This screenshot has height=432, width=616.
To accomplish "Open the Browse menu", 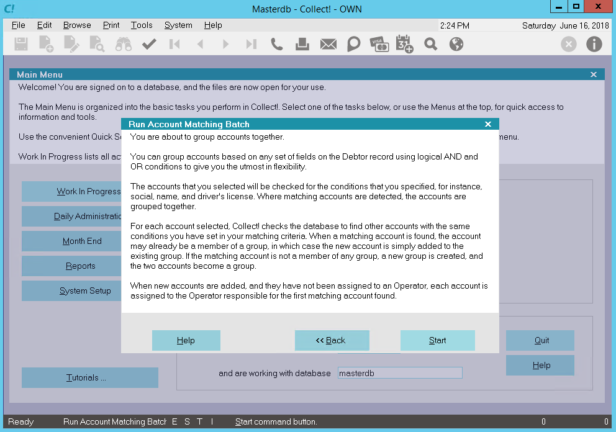I will [77, 25].
